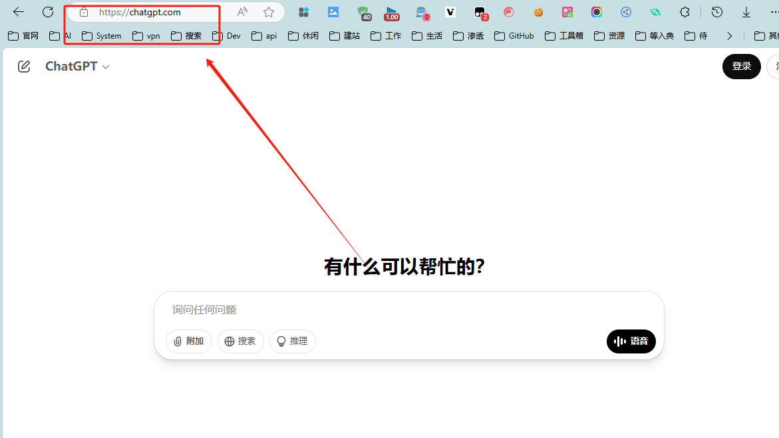Open the extension showing the 1.00 badge

(x=392, y=13)
